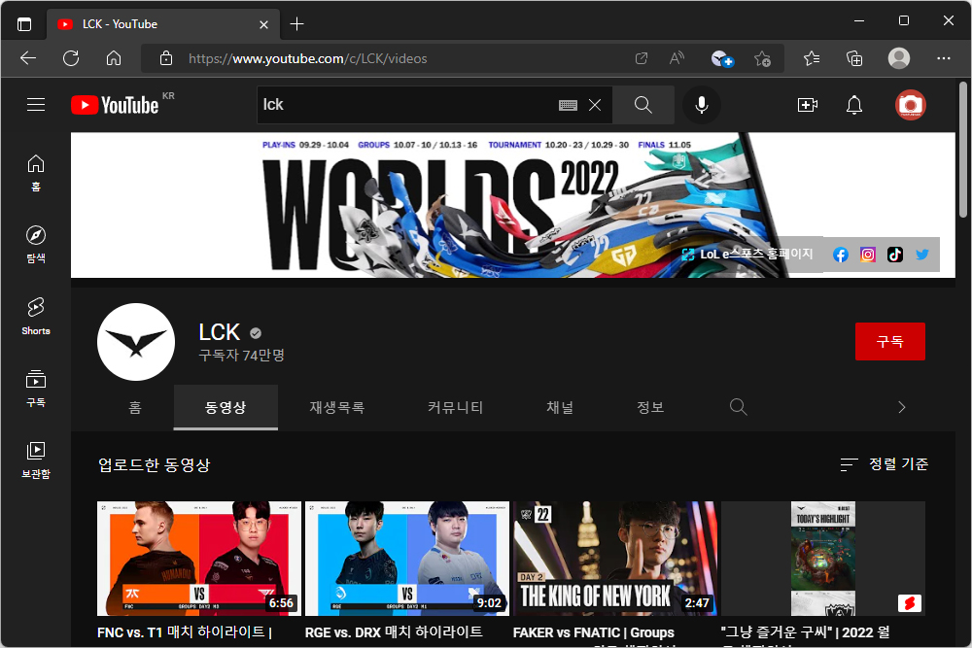Refresh the page in the browser
This screenshot has height=648, width=972.
71,58
